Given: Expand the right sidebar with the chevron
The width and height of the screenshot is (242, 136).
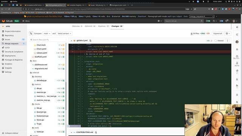Looking at the screenshot, I should coord(237,27).
